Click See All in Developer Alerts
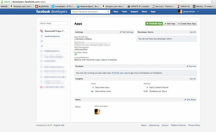216x132 pixels. 193,32
